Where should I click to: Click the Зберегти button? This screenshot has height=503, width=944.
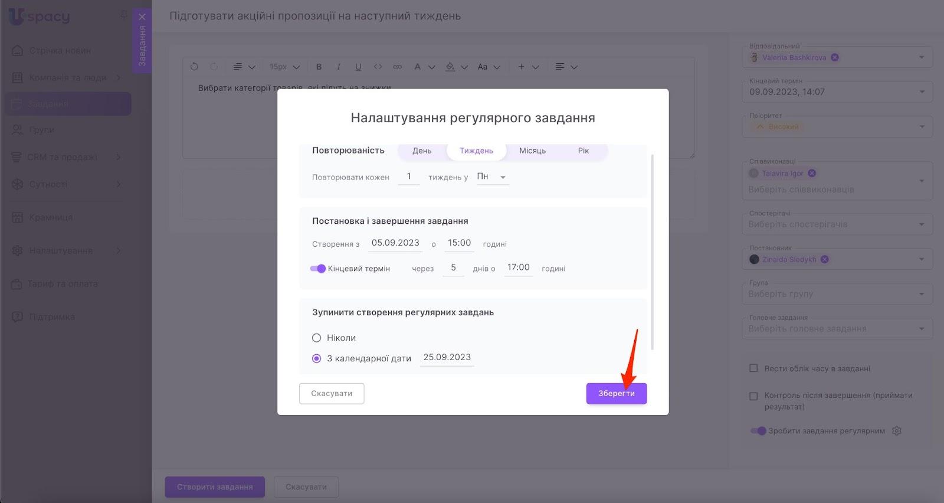(x=617, y=393)
